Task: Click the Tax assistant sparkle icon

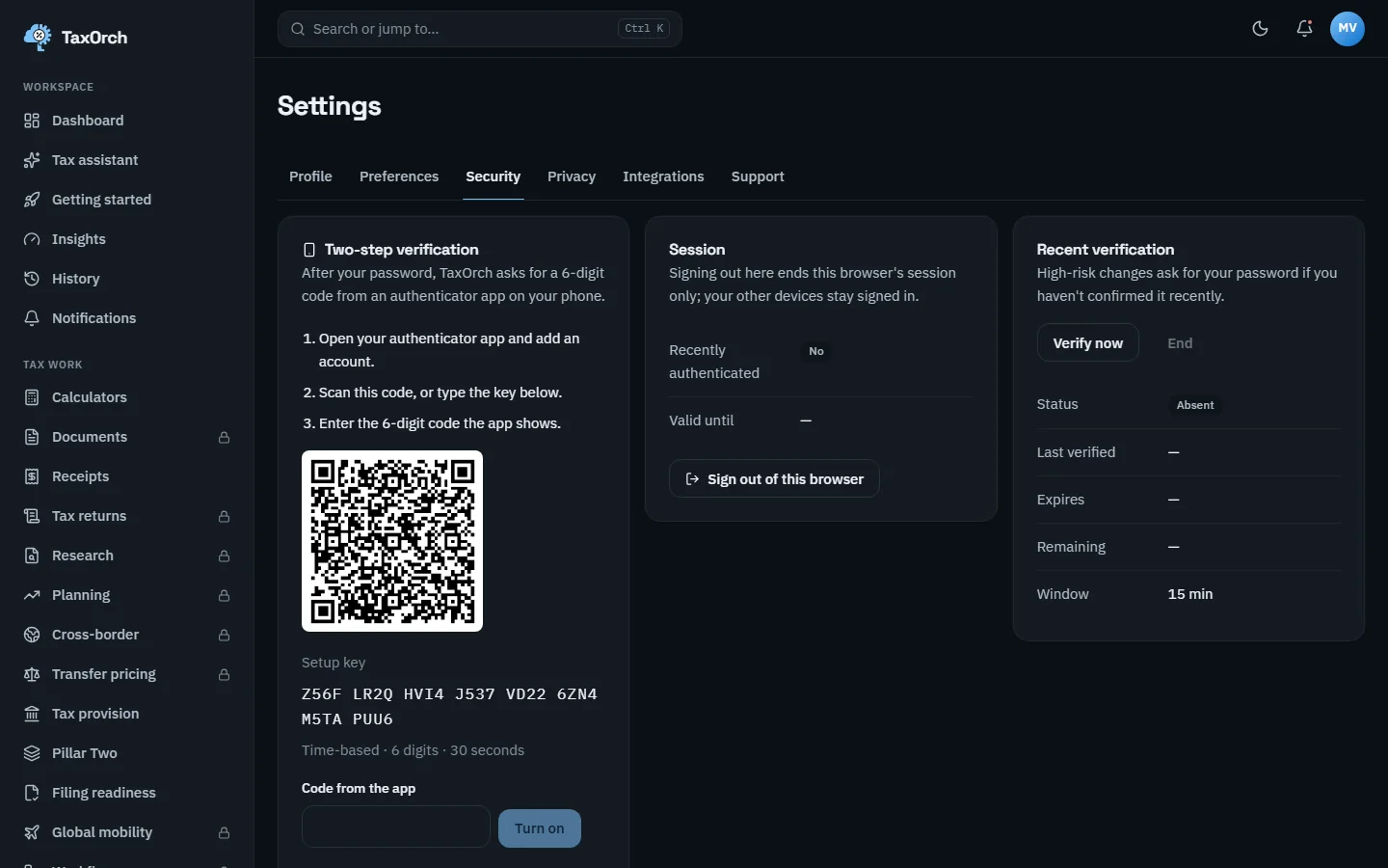Action: coord(32,160)
